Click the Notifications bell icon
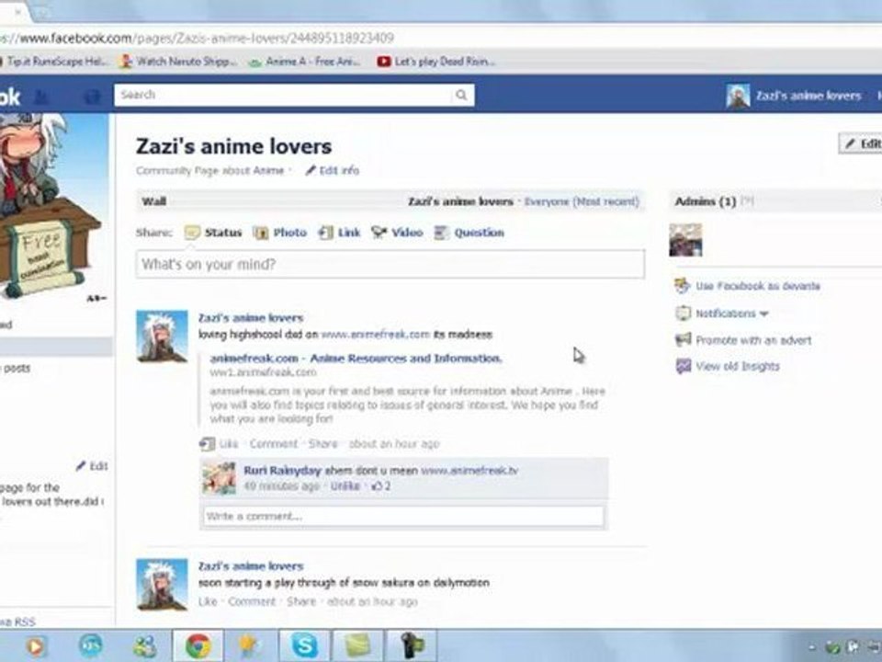 pyautogui.click(x=683, y=313)
